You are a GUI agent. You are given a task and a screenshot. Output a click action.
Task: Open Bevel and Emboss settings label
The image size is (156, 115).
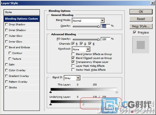pos(19,47)
